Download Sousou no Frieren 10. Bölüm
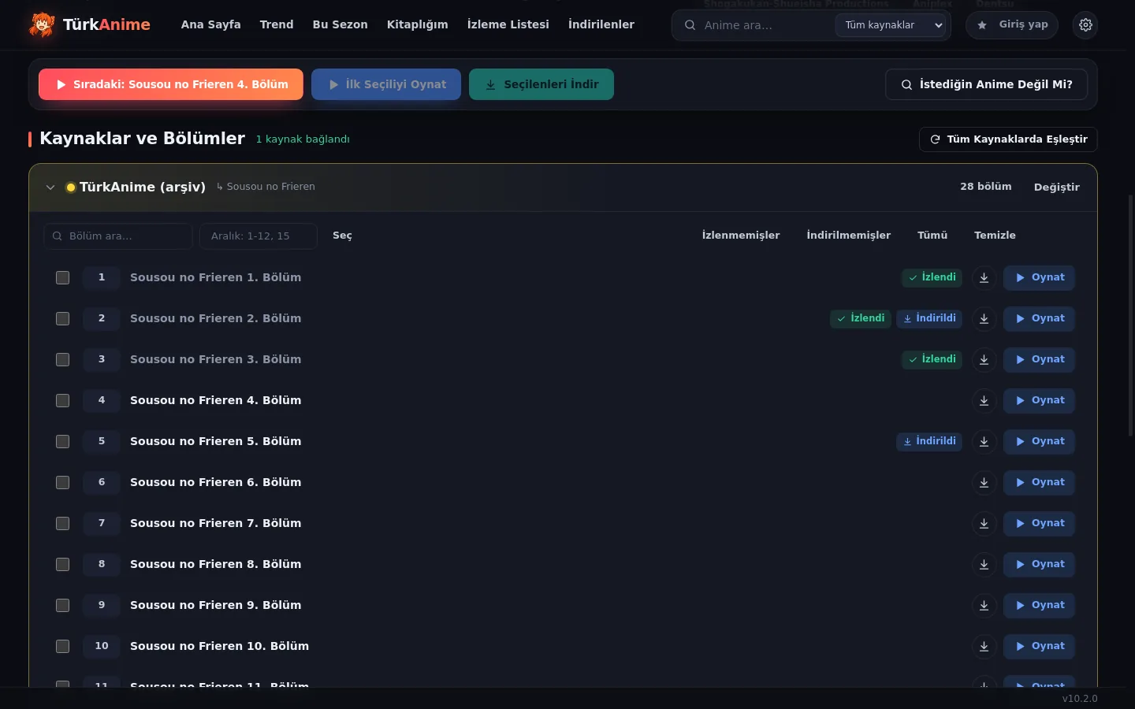This screenshot has width=1135, height=709. point(984,646)
